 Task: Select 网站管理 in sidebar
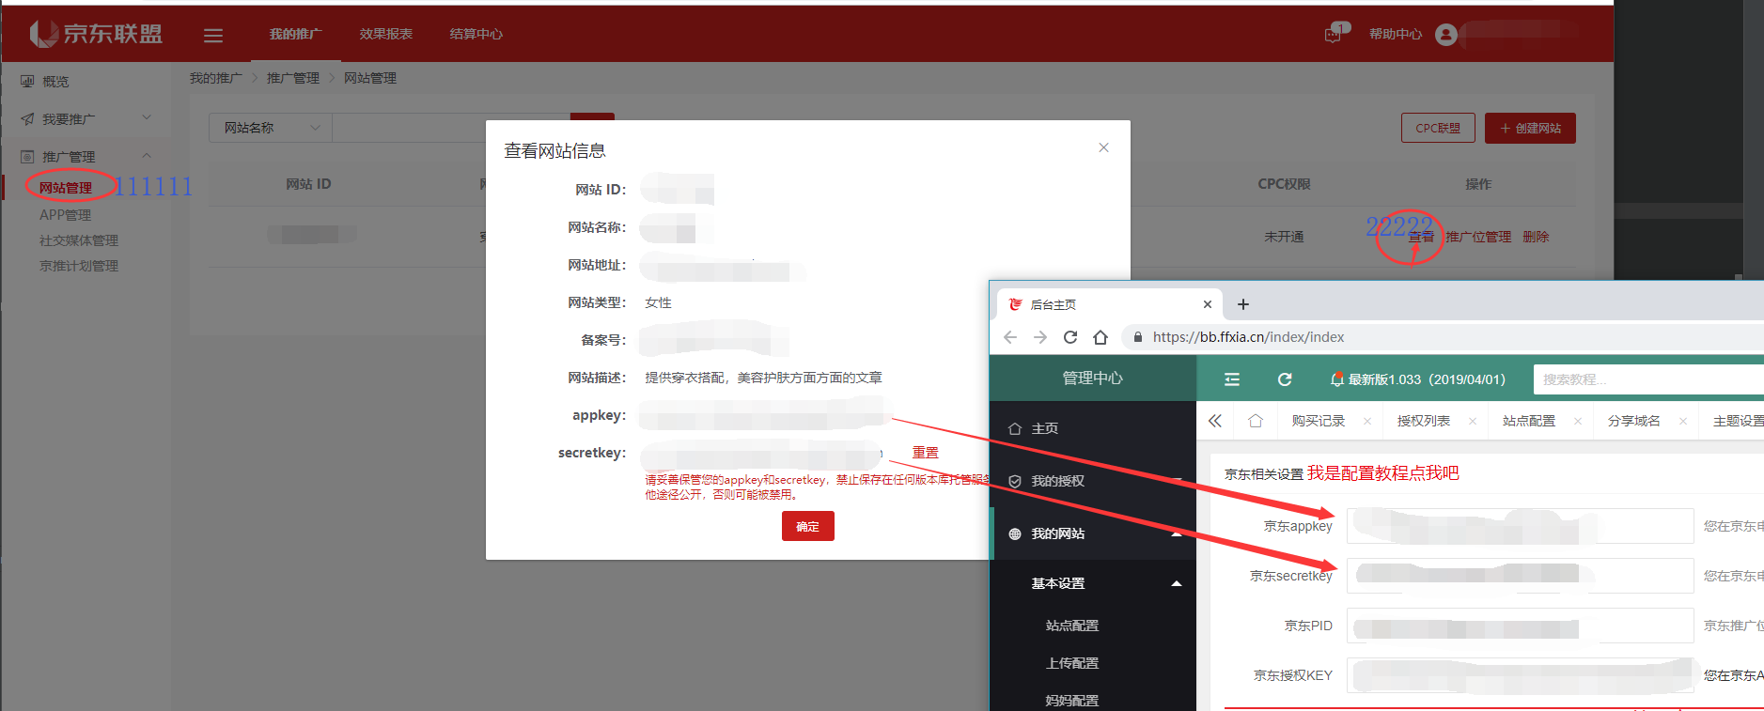pos(65,188)
